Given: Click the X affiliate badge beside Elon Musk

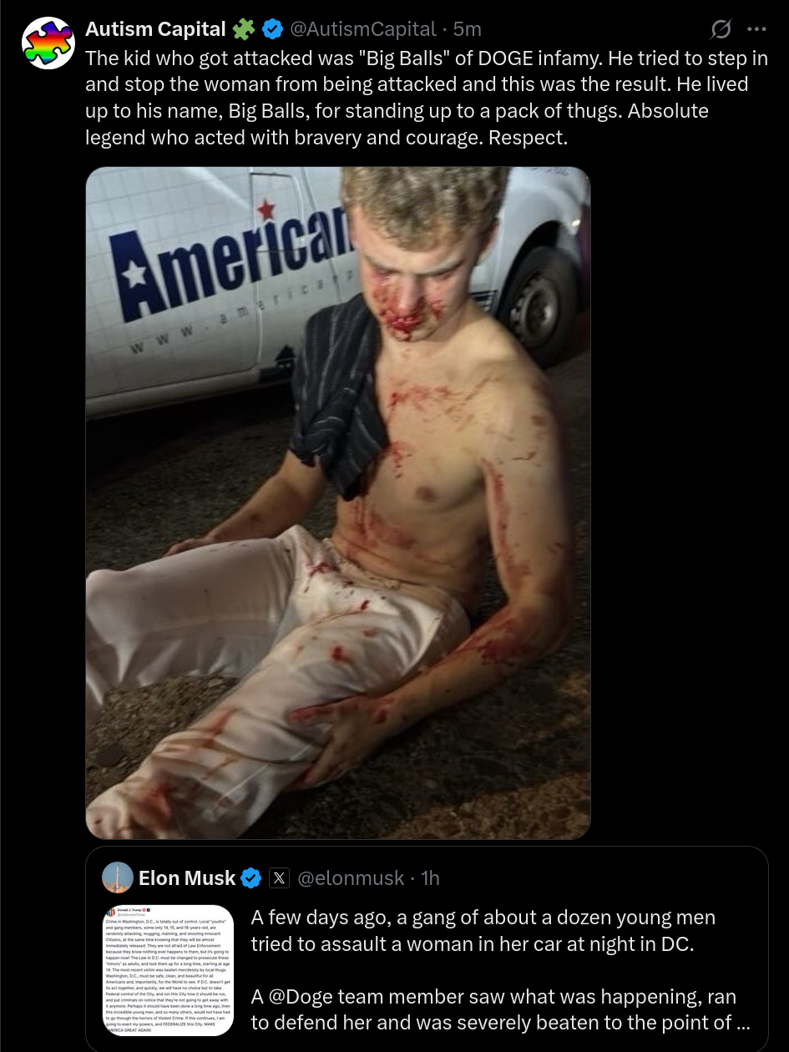Looking at the screenshot, I should click(x=280, y=878).
